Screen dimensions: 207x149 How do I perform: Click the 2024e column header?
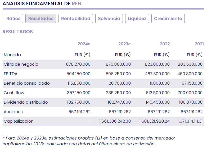pyautogui.click(x=84, y=44)
